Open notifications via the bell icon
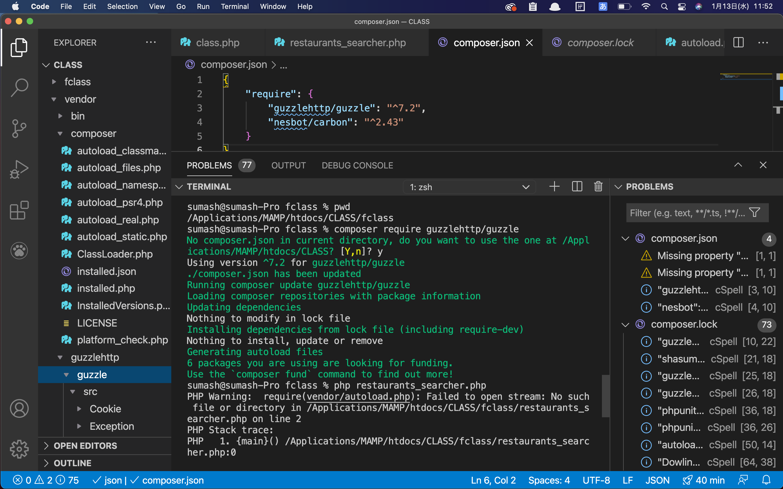The height and width of the screenshot is (489, 783). [x=766, y=480]
